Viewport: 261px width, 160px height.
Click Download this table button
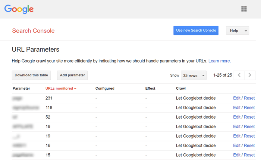tap(31, 75)
